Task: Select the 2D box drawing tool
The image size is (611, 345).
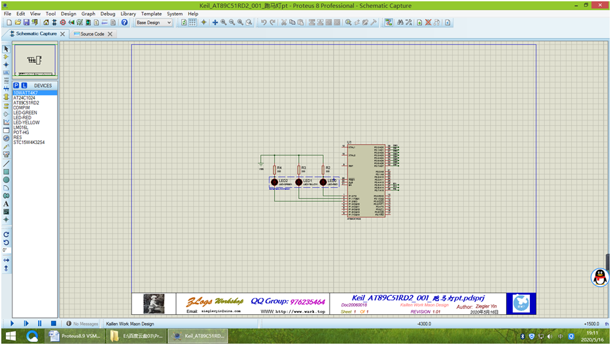Action: point(7,172)
